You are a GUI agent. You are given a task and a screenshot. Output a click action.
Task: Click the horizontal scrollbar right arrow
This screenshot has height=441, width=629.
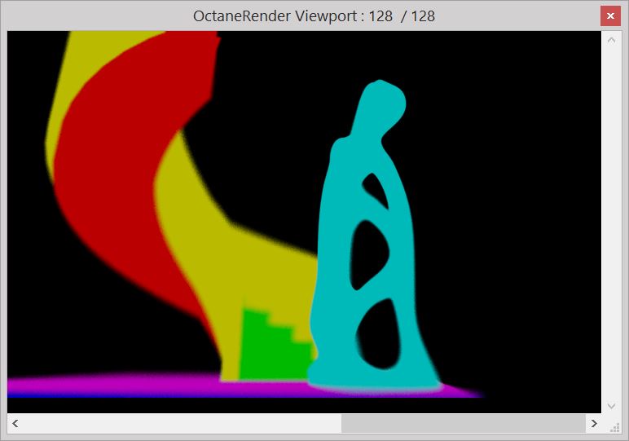tap(594, 423)
